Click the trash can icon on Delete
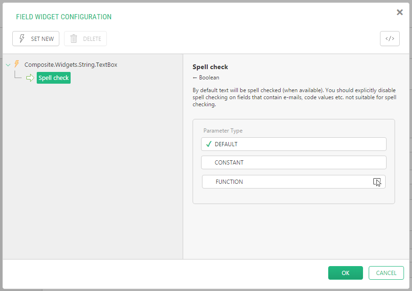412x291 pixels. (73, 39)
